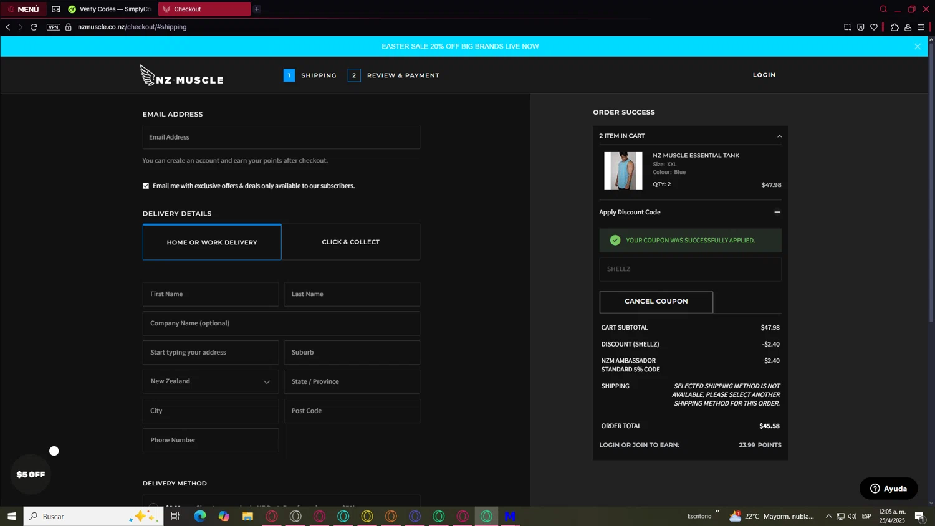Open the blue M app on the taskbar

(510, 517)
